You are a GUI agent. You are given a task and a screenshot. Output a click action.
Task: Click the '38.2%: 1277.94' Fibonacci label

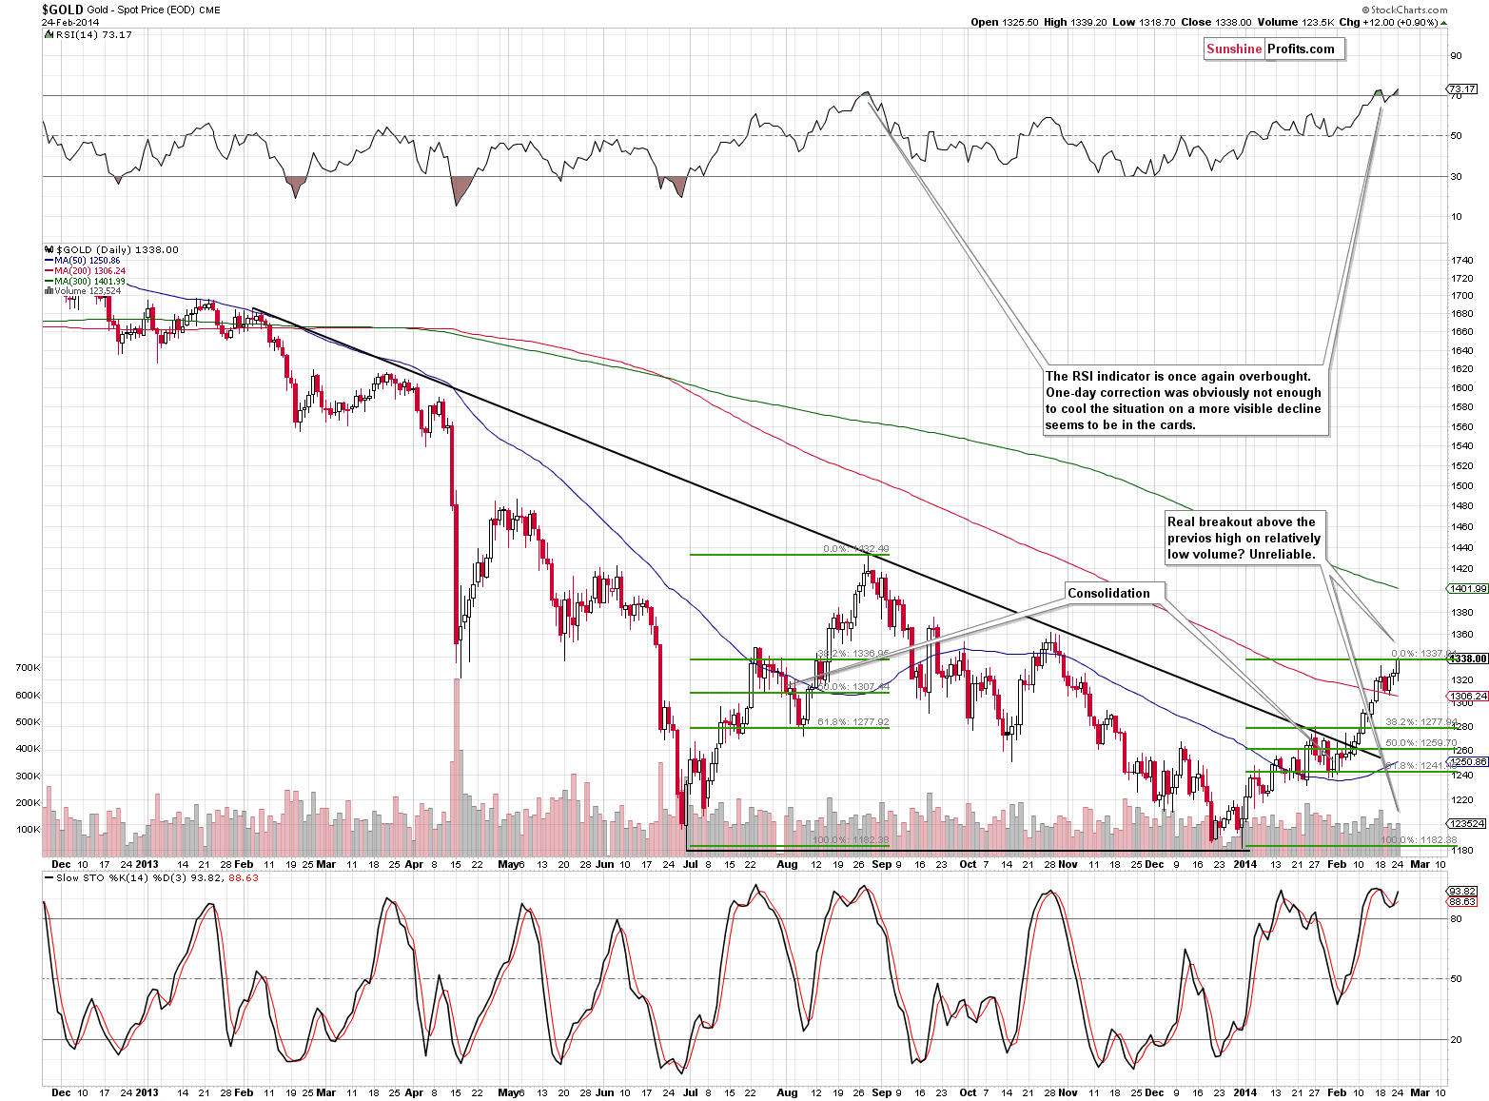[x=1420, y=722]
